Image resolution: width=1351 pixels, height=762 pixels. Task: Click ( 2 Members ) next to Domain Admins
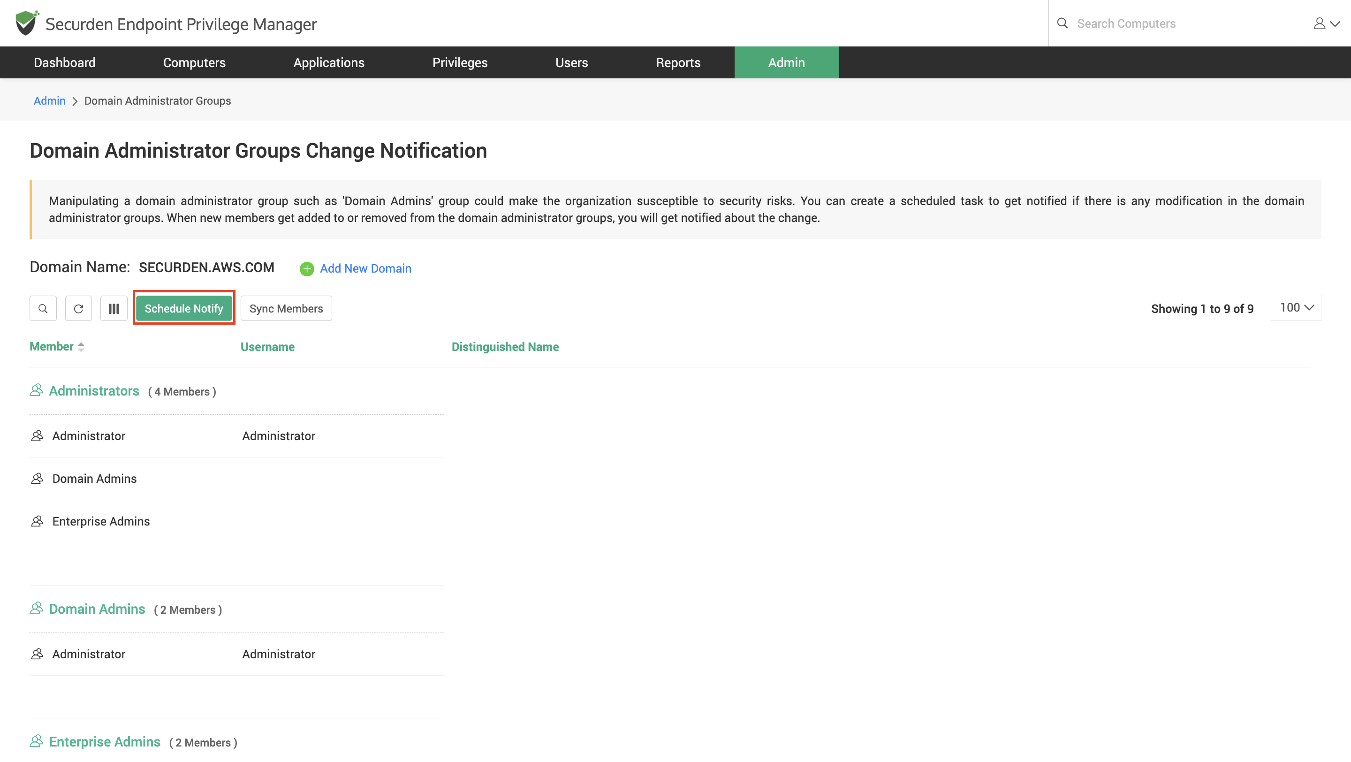click(188, 610)
